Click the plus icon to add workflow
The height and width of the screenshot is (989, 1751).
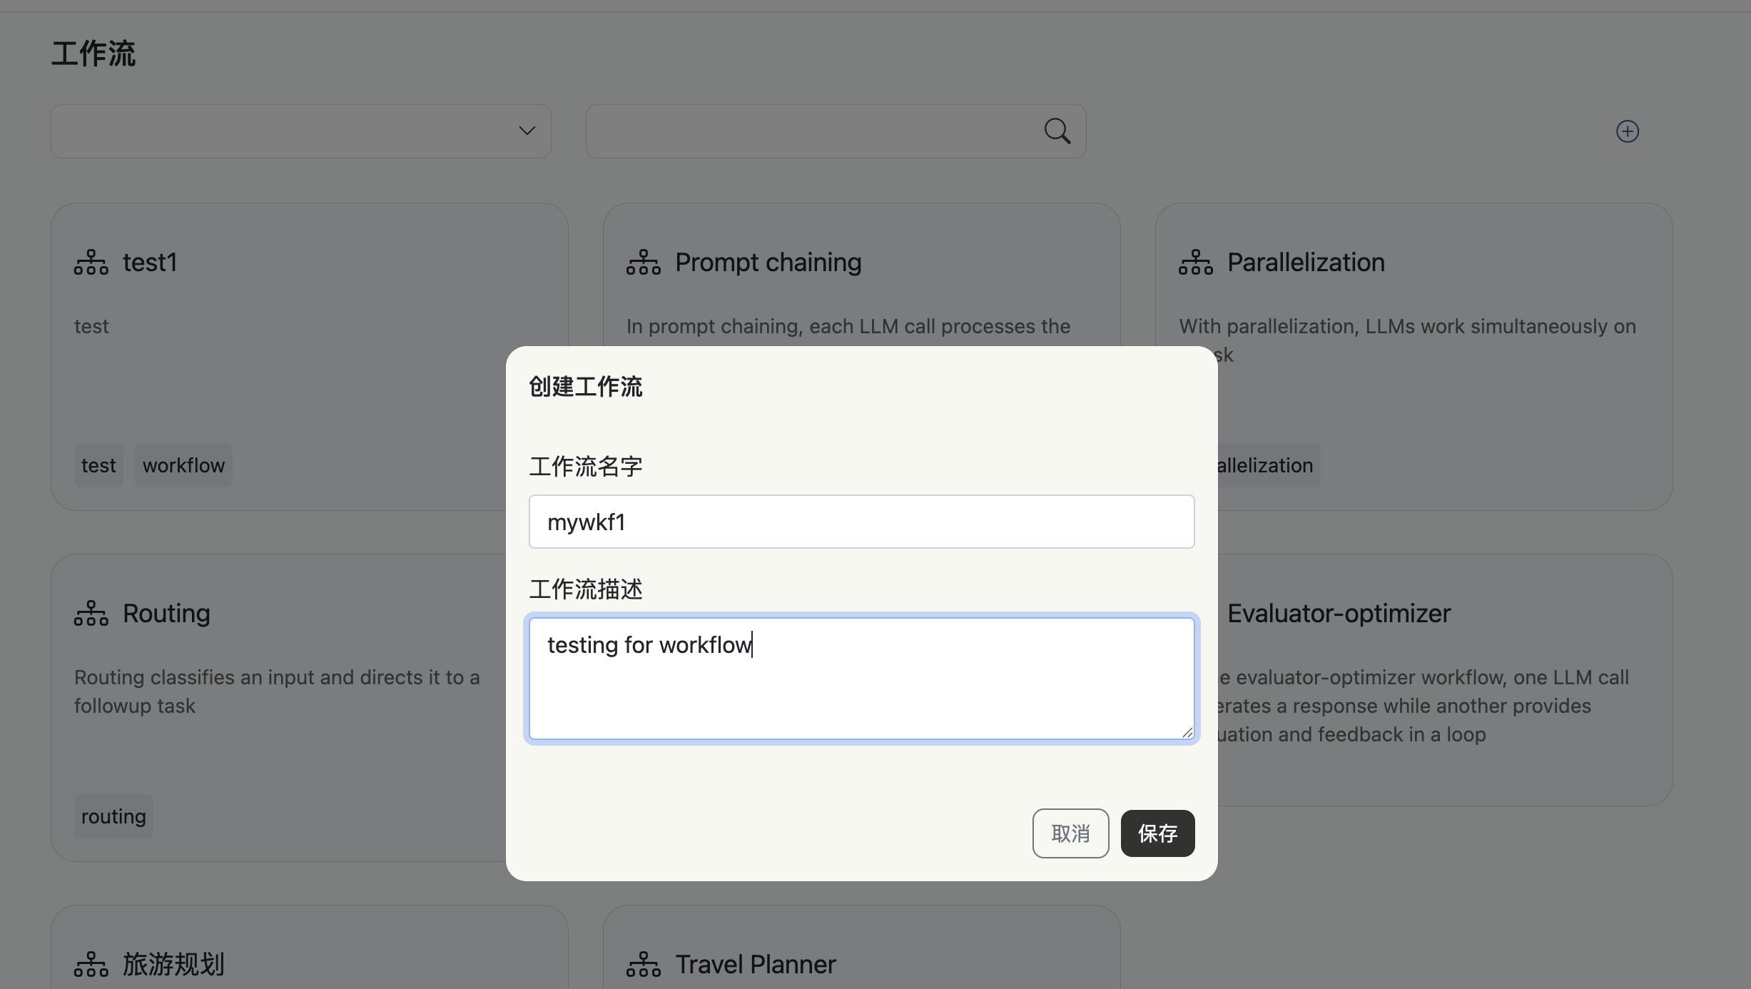pos(1627,131)
